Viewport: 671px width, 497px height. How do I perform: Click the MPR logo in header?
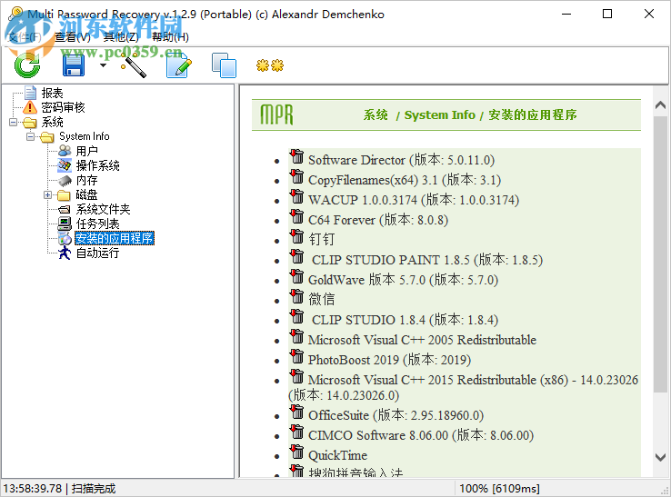point(277,114)
